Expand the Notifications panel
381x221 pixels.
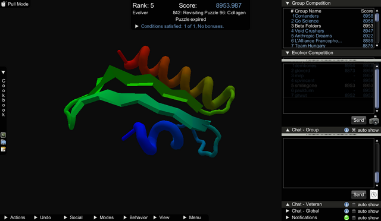pos(288,217)
